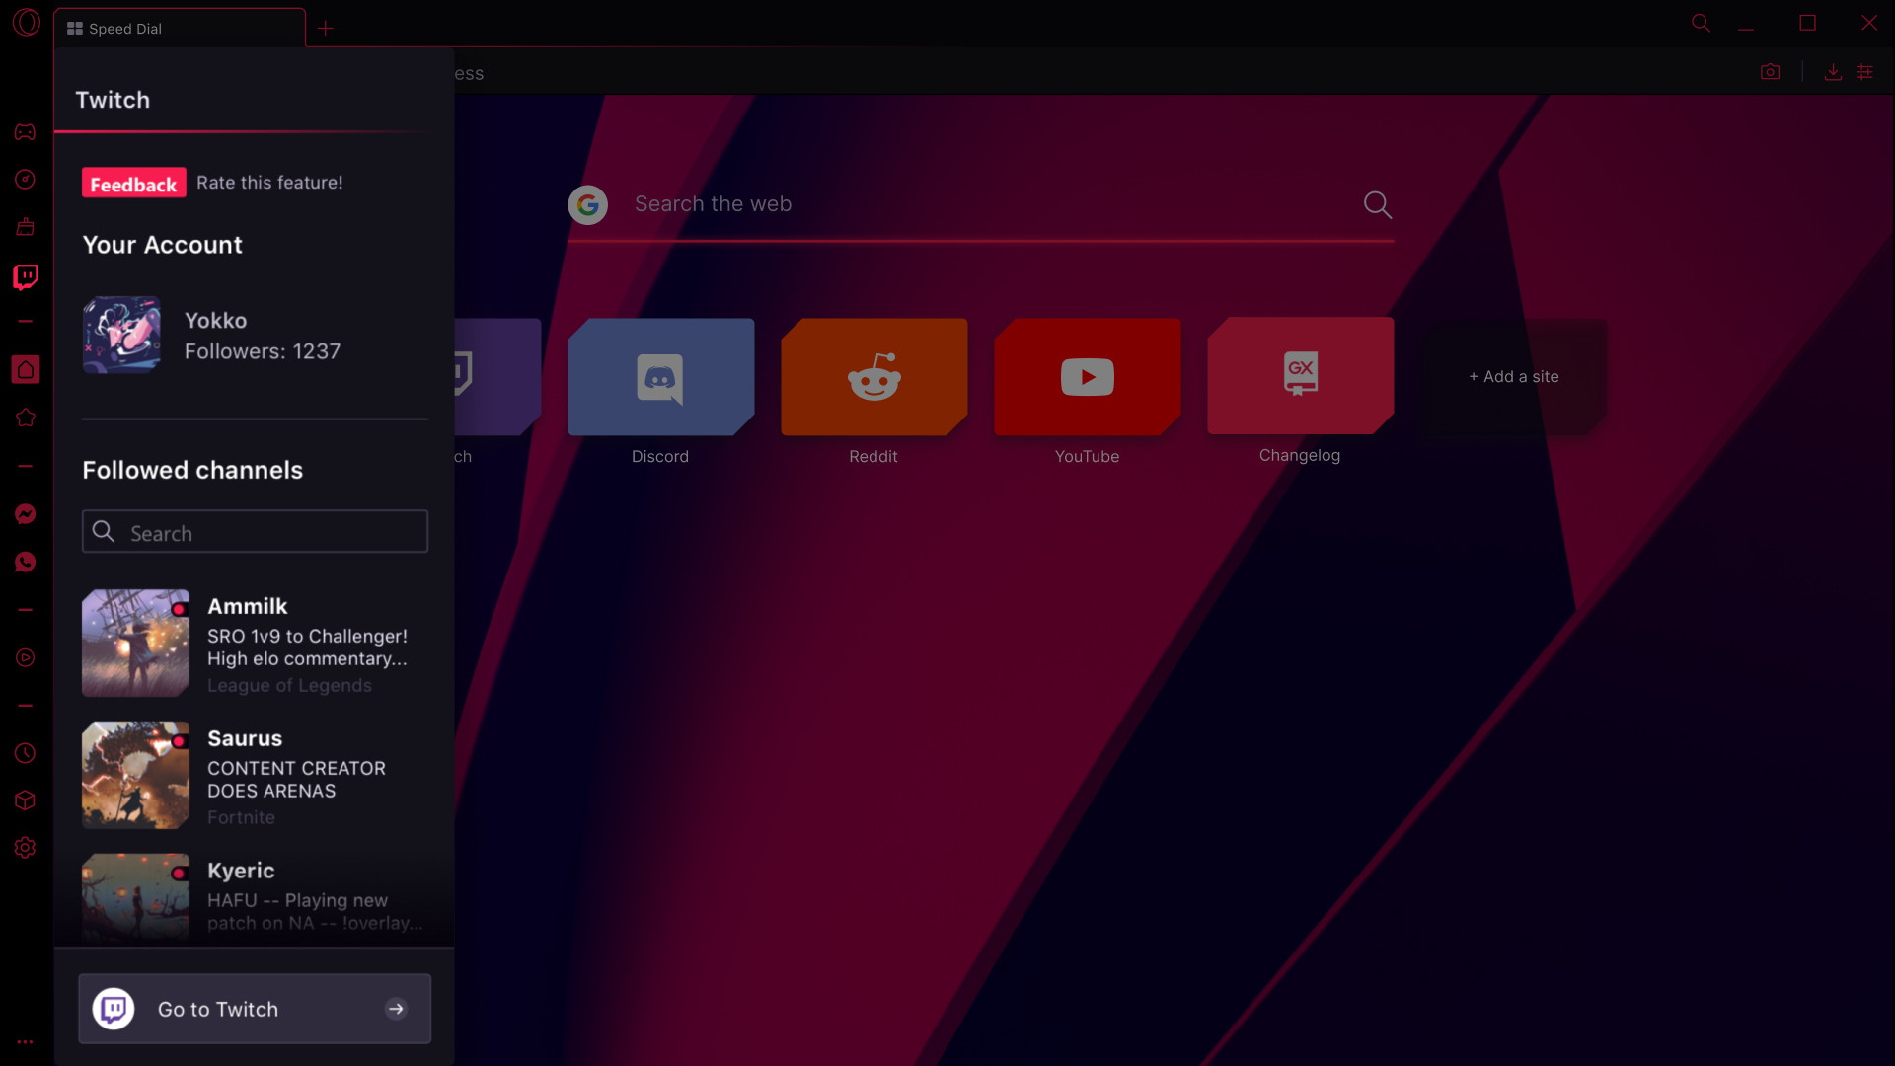Open the Extensions cube icon
This screenshot has width=1895, height=1066.
coord(25,800)
